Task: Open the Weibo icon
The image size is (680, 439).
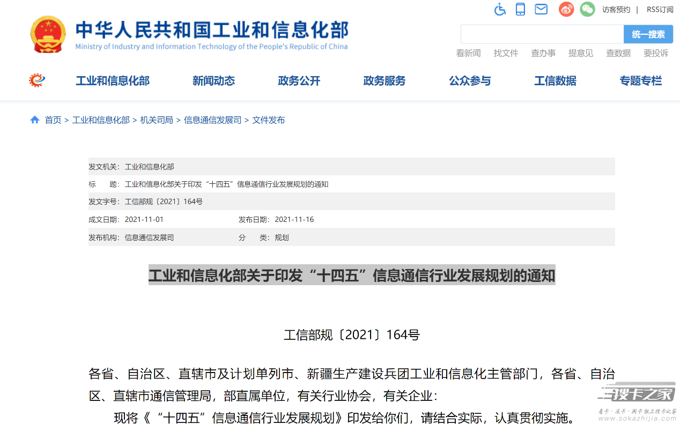Action: click(566, 9)
